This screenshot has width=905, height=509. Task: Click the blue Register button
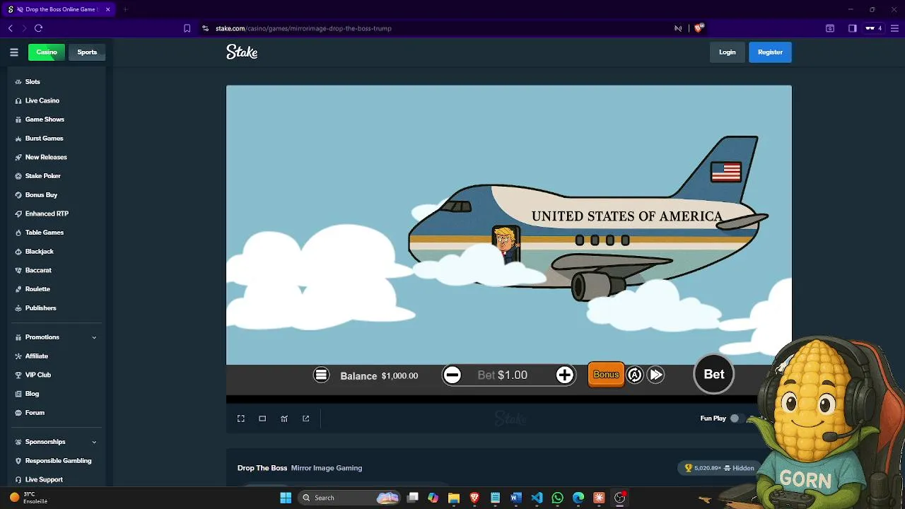tap(770, 52)
